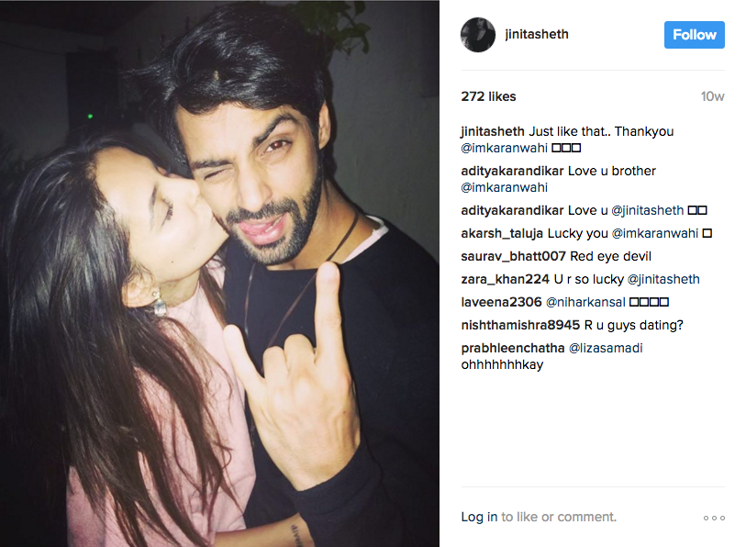Open the @lizasamadi mention

(606, 348)
